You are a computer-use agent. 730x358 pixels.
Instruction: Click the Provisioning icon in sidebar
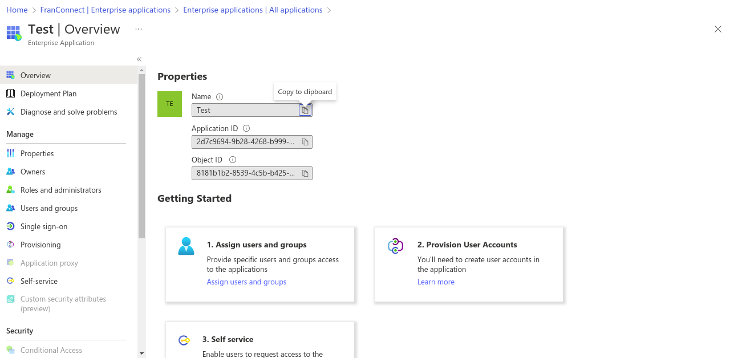[x=10, y=245]
